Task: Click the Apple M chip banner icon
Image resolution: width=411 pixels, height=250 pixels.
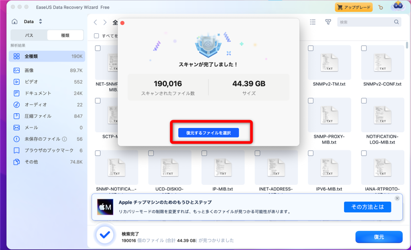Action: [x=105, y=207]
